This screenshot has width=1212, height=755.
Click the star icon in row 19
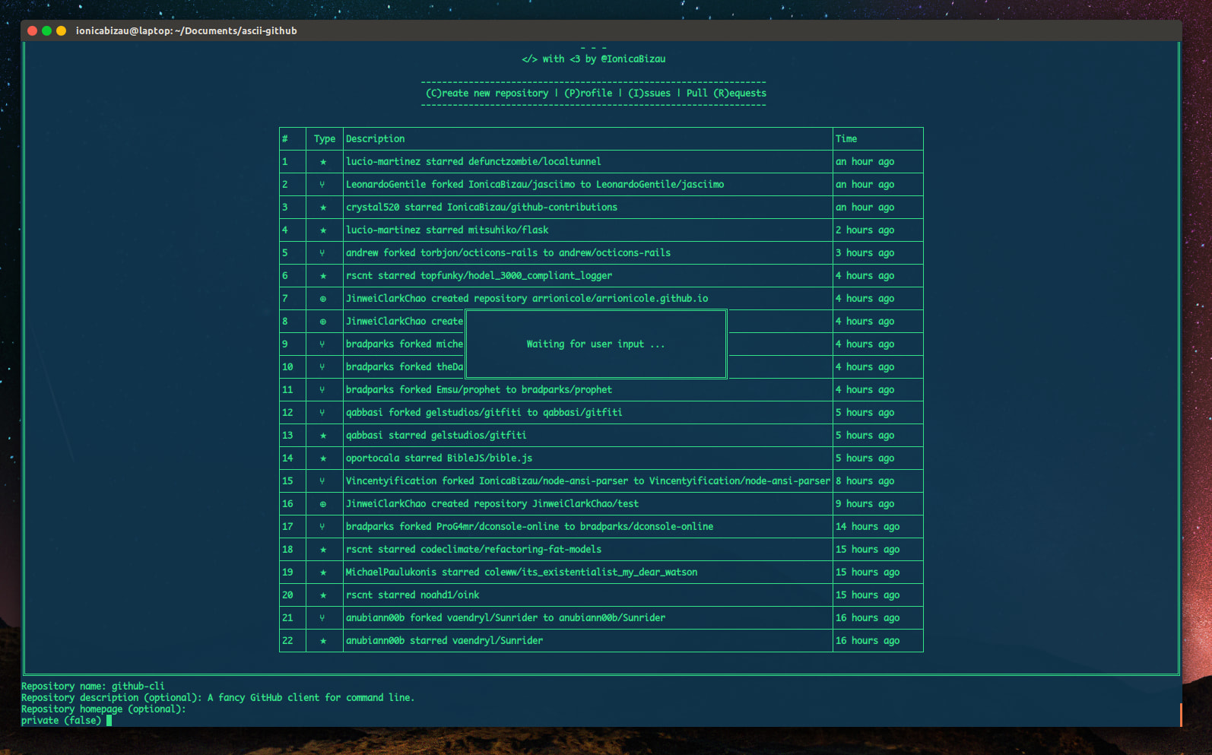323,573
